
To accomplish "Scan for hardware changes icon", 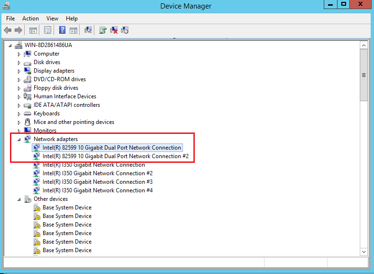I will pyautogui.click(x=88, y=30).
